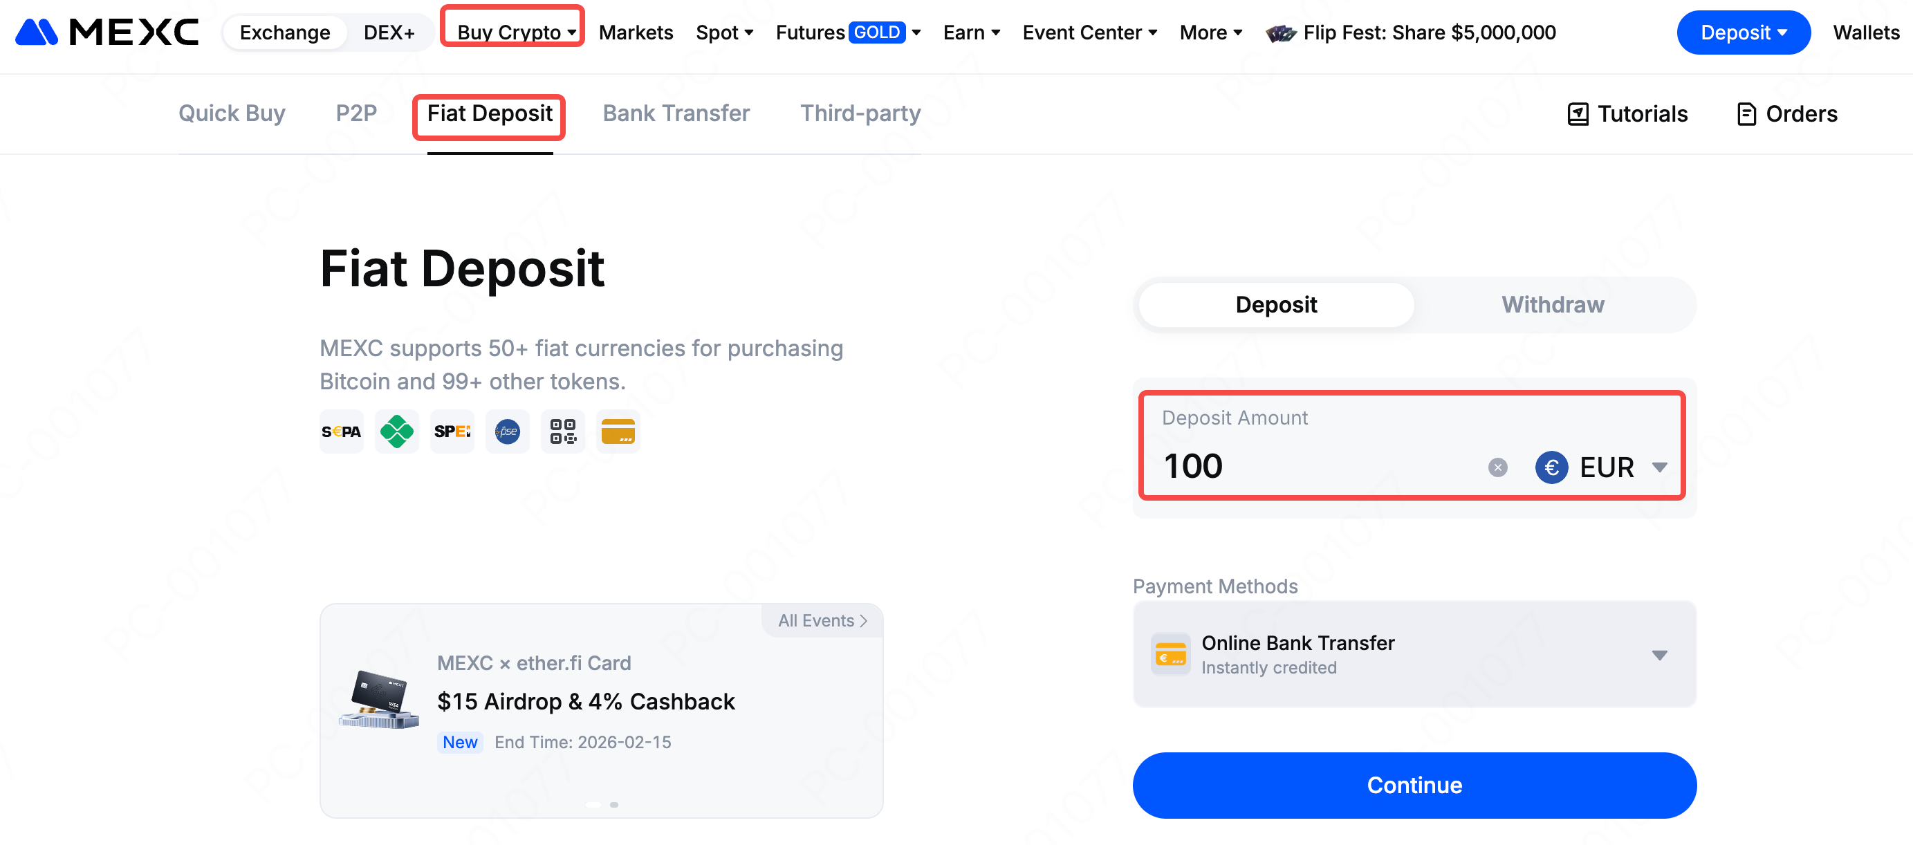Viewport: 1913px width, 845px height.
Task: Click the SEPA payment icon
Action: (x=341, y=431)
